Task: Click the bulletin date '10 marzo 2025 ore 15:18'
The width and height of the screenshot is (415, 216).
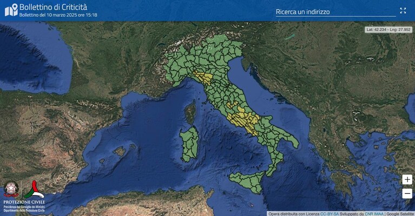Action: (72, 15)
